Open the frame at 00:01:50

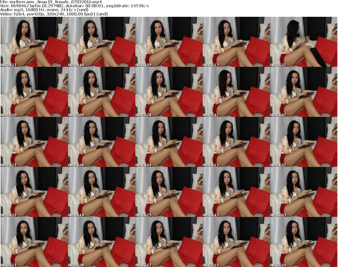[x=34, y=92]
